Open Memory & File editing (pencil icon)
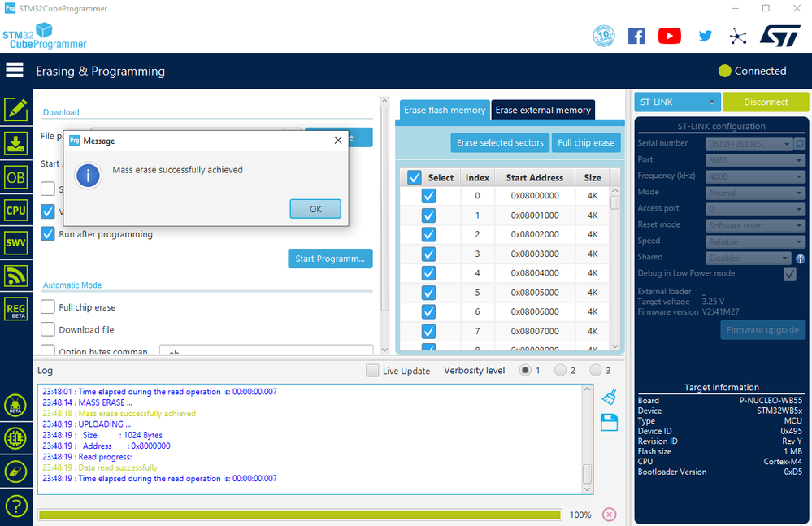This screenshot has width=812, height=526. point(16,109)
